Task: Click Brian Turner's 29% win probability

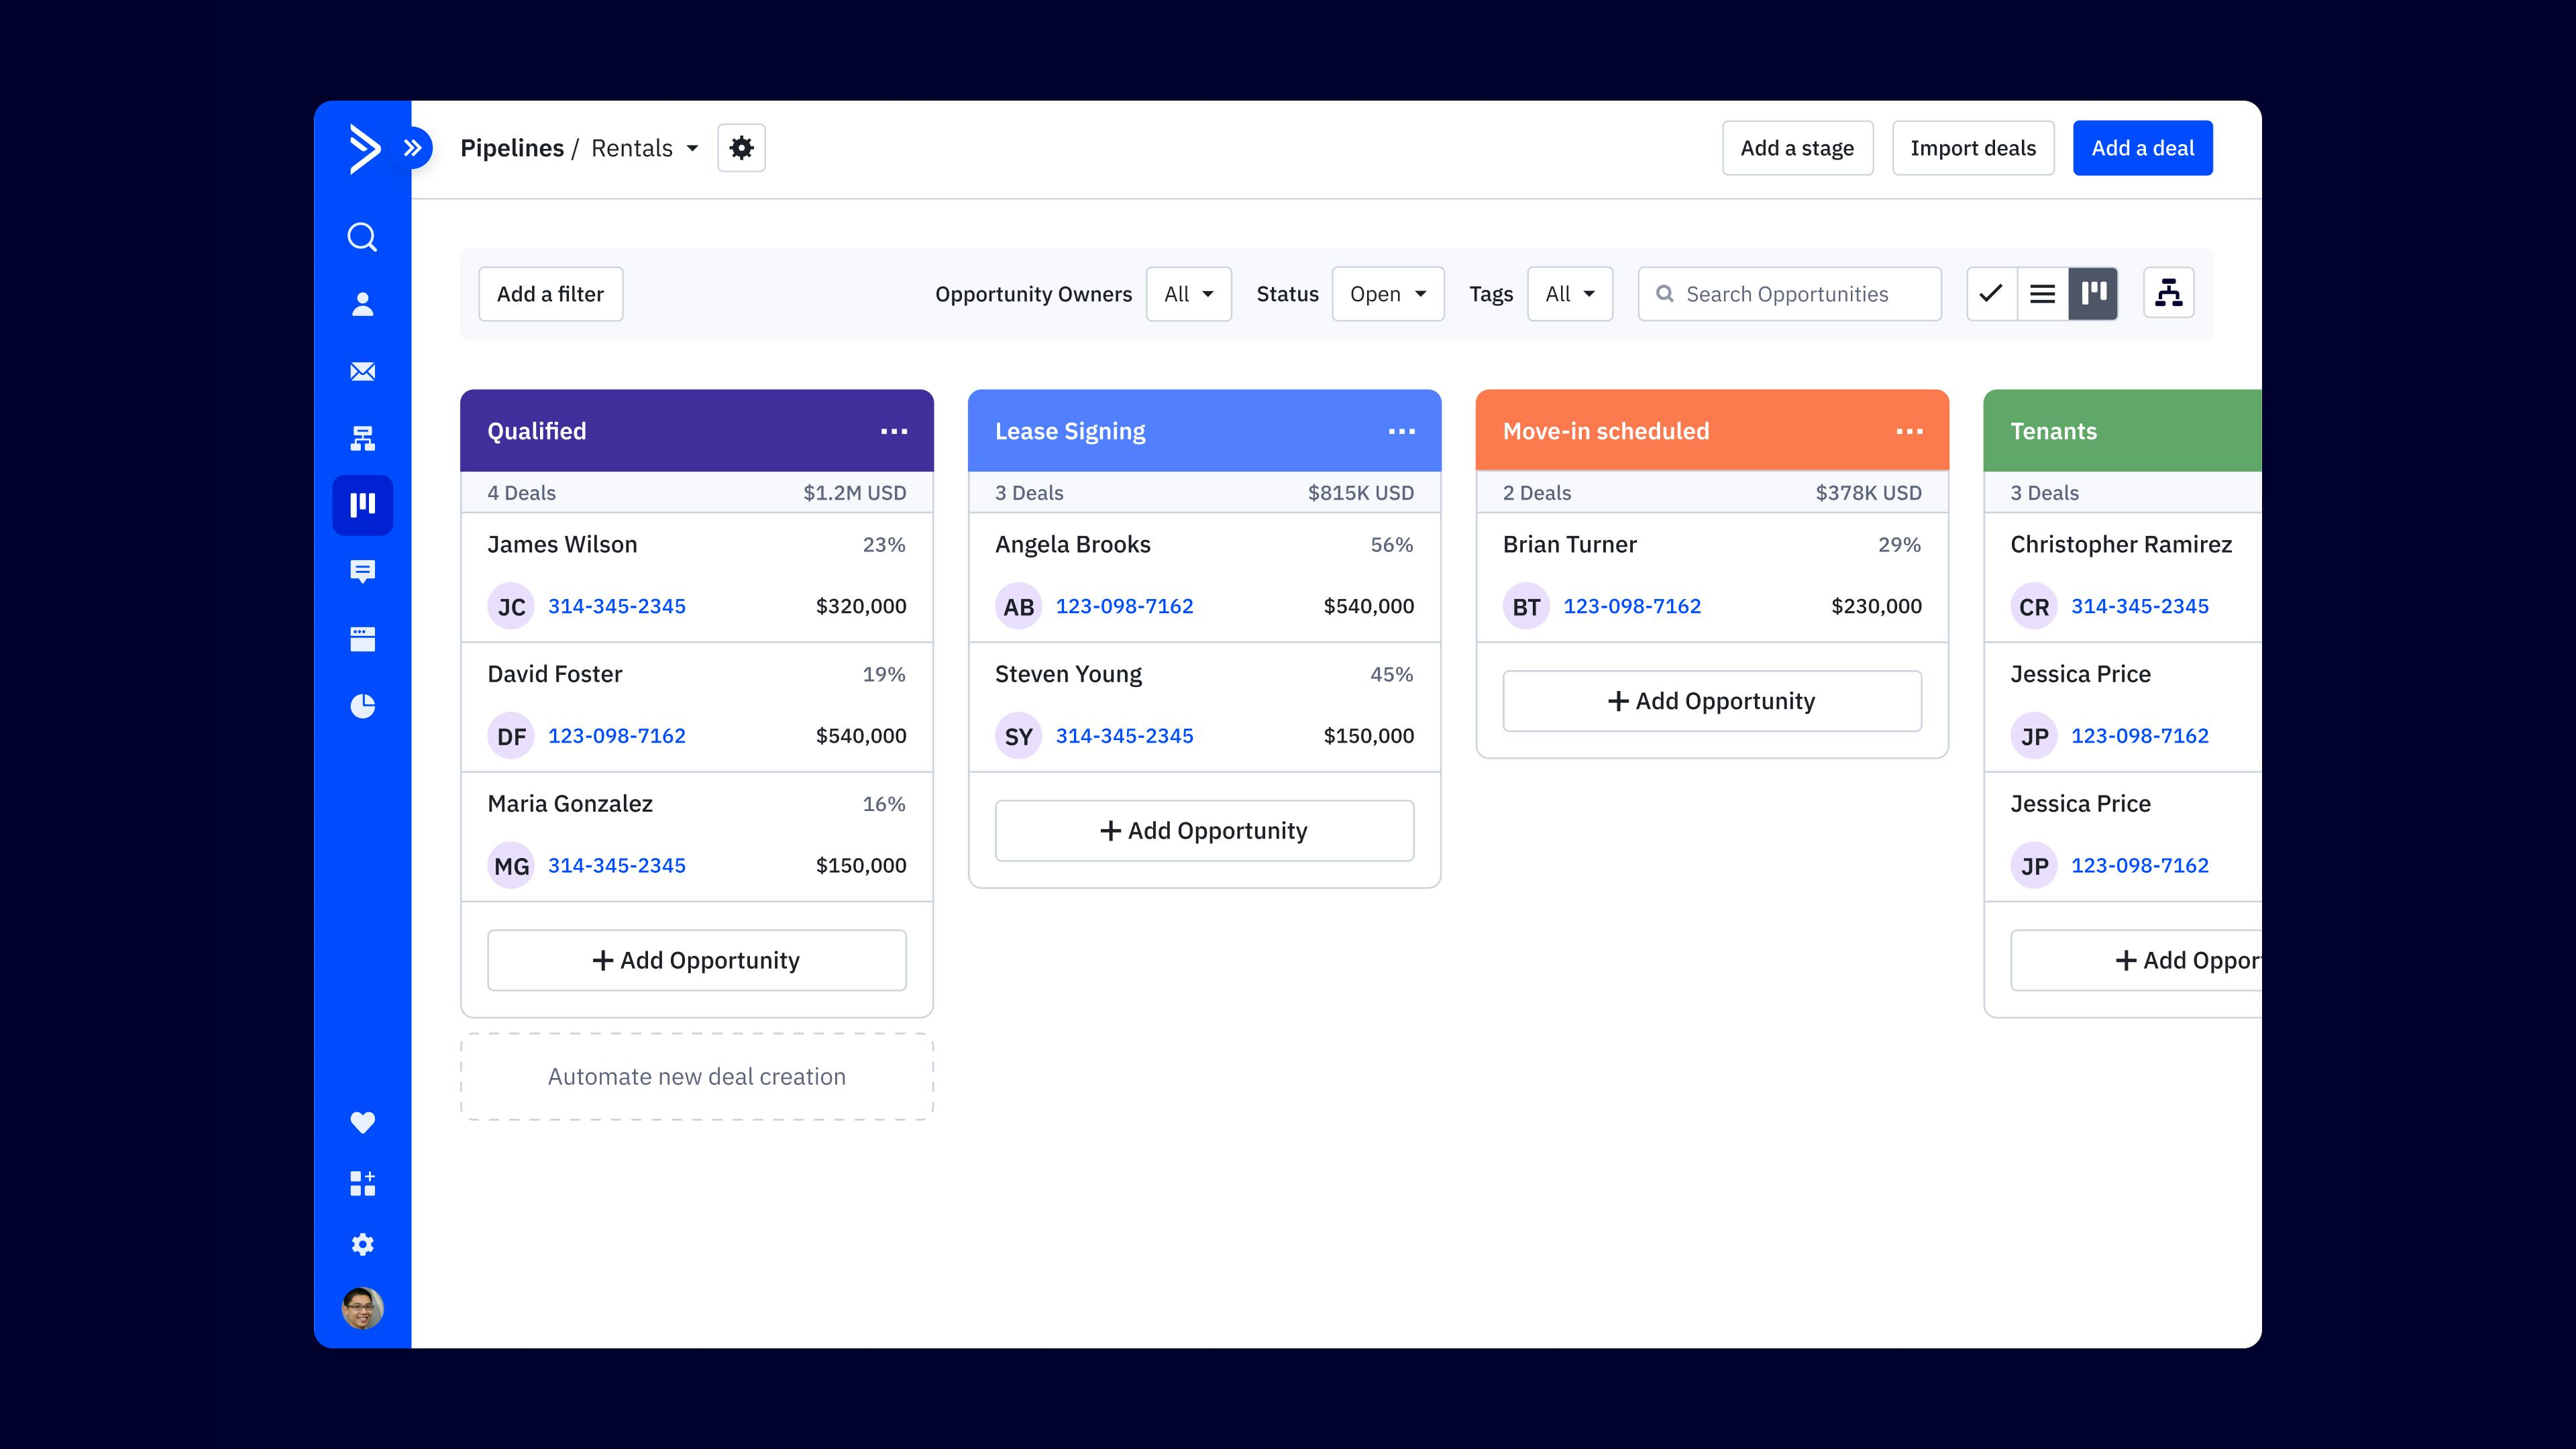Action: 1899,544
